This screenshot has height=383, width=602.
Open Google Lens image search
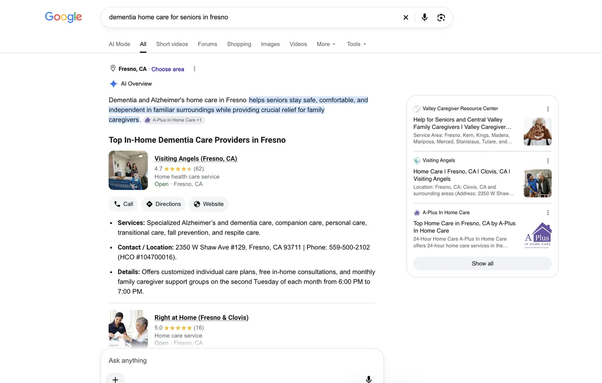pos(441,18)
